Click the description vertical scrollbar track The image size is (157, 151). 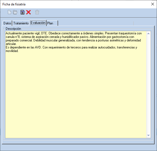click(149, 84)
